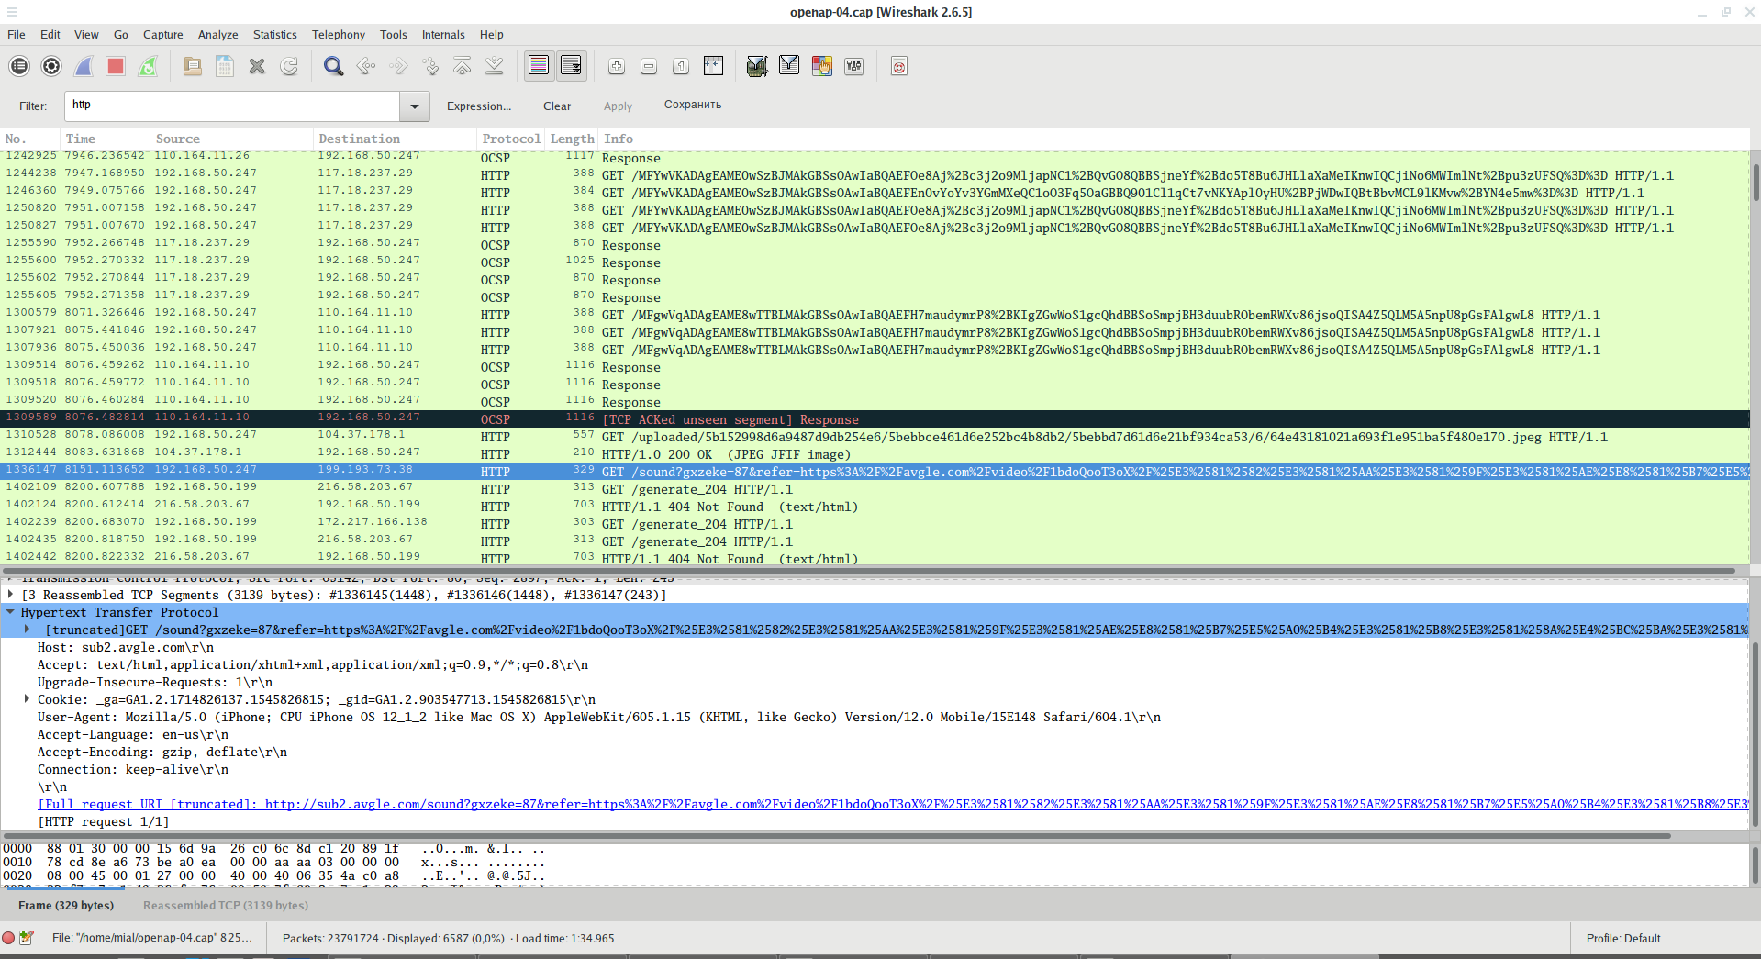
Task: Click the capture interfaces list icon
Action: [19, 66]
